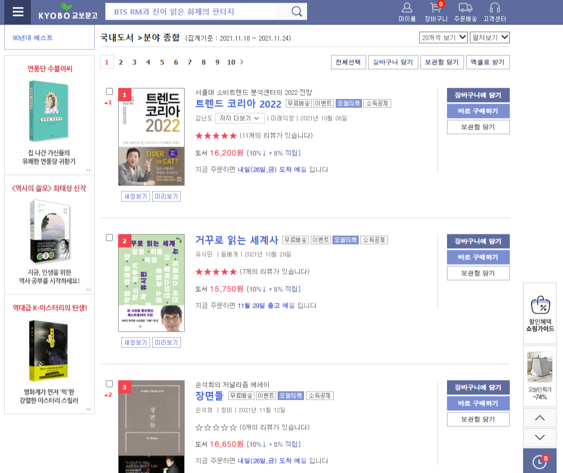
Task: Save 거꾸로 읽는 세계사 to 보관함
Action: click(x=478, y=273)
